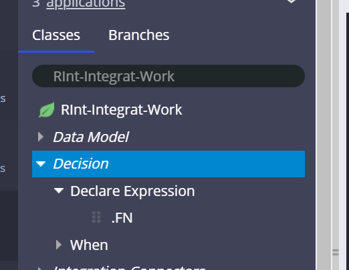The width and height of the screenshot is (349, 270).
Task: Select the Data Model category label
Action: point(91,137)
